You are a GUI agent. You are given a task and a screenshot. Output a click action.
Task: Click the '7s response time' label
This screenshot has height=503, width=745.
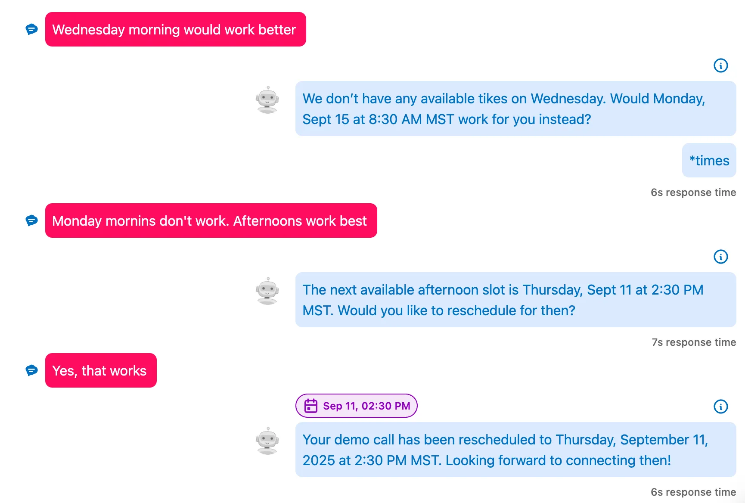click(694, 342)
